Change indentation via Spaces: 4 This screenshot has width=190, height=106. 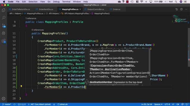click(158, 104)
